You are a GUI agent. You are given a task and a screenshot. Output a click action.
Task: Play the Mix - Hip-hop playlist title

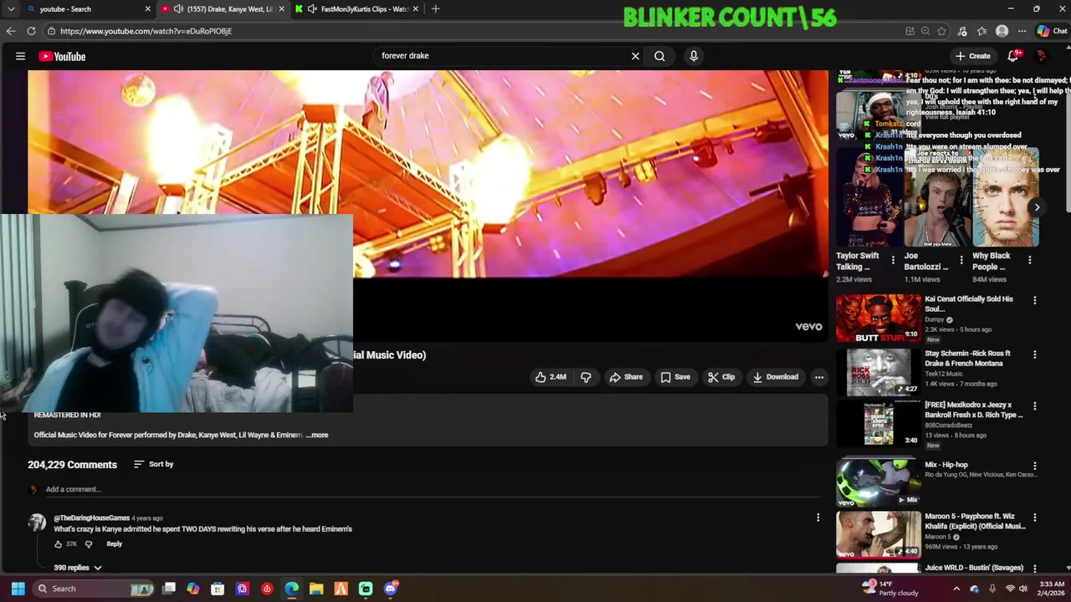click(x=946, y=465)
